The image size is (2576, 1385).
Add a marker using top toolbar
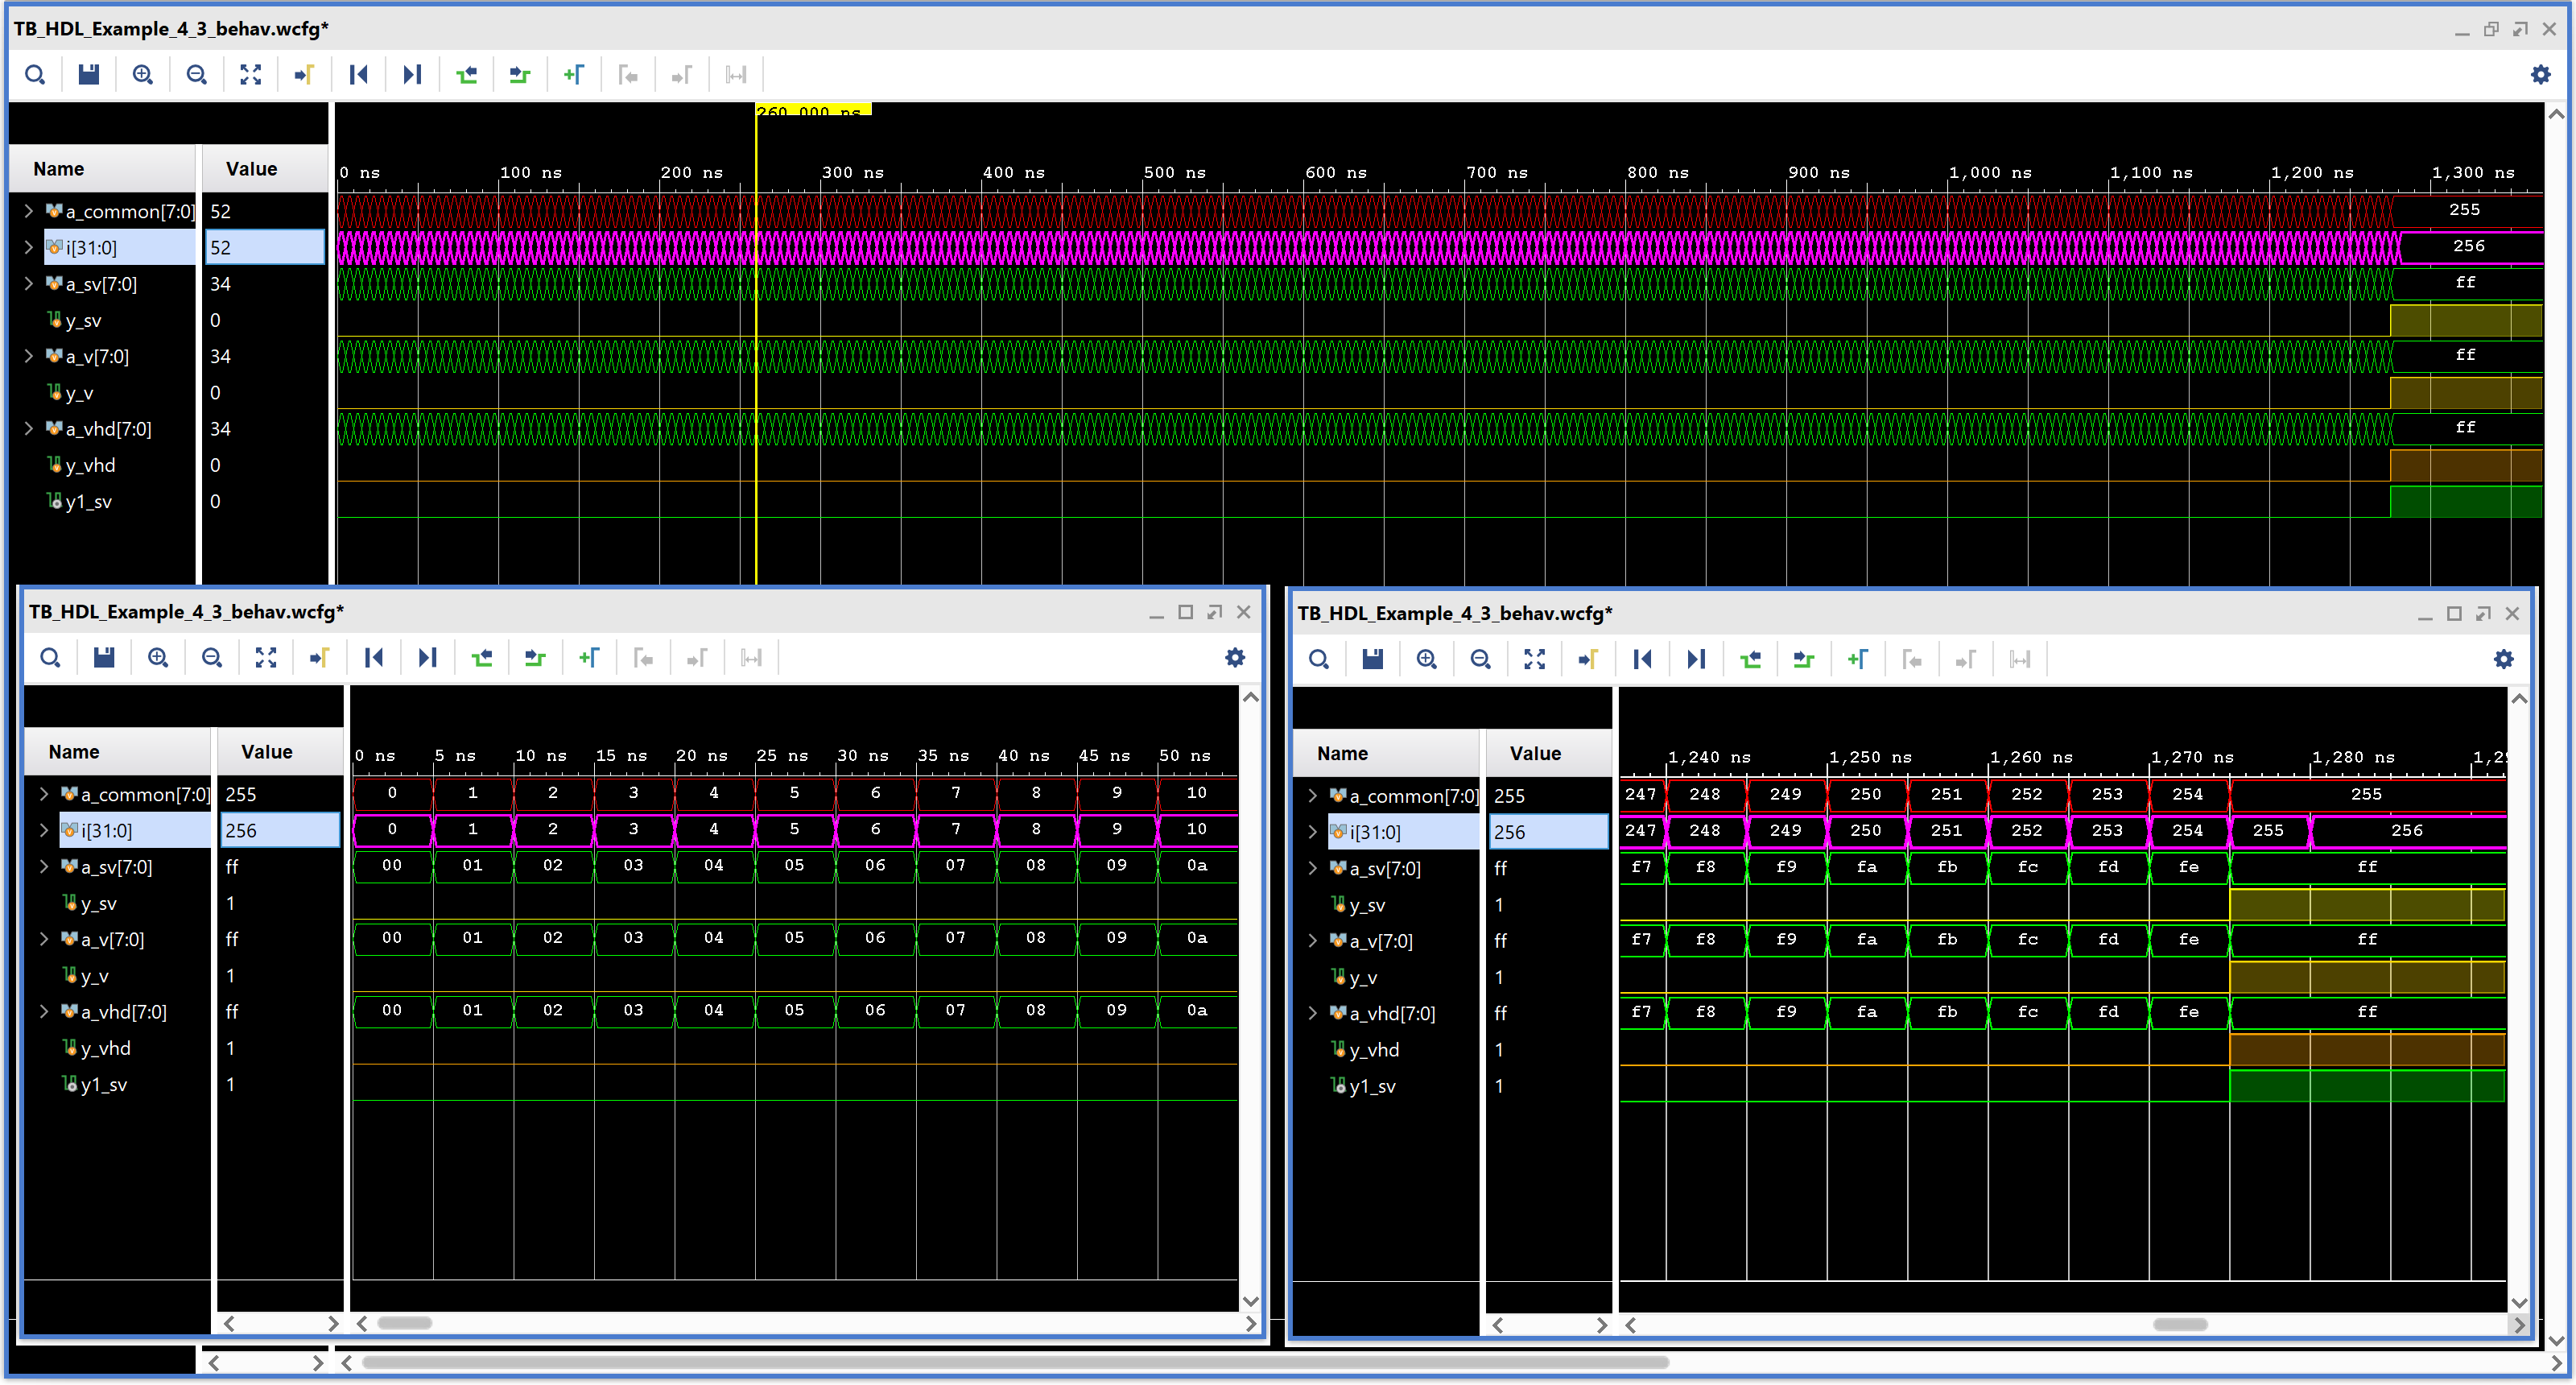pyautogui.click(x=574, y=75)
